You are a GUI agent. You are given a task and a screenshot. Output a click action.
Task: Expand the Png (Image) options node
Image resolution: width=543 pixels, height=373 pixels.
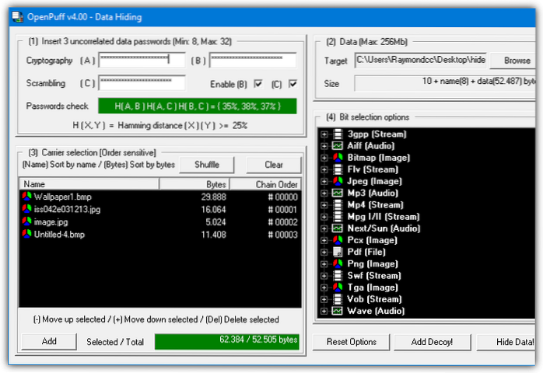(x=324, y=264)
